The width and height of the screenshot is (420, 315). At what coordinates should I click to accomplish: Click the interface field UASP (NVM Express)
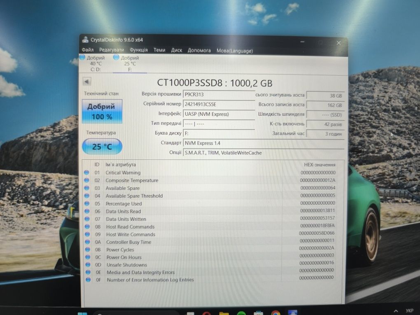click(219, 114)
